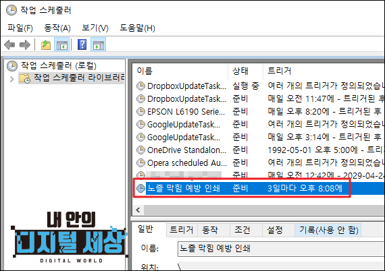This screenshot has height=271, width=385.
Task: Click clock icon beside 노즐 막힘 예방 인쇄
Action: [140, 188]
